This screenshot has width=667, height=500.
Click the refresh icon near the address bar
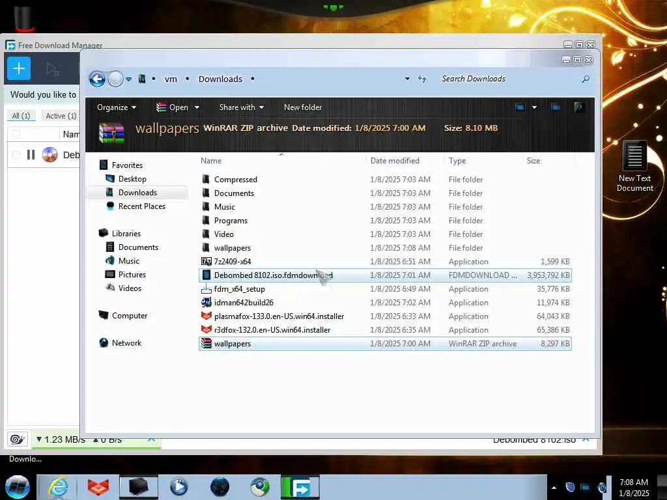(x=421, y=79)
